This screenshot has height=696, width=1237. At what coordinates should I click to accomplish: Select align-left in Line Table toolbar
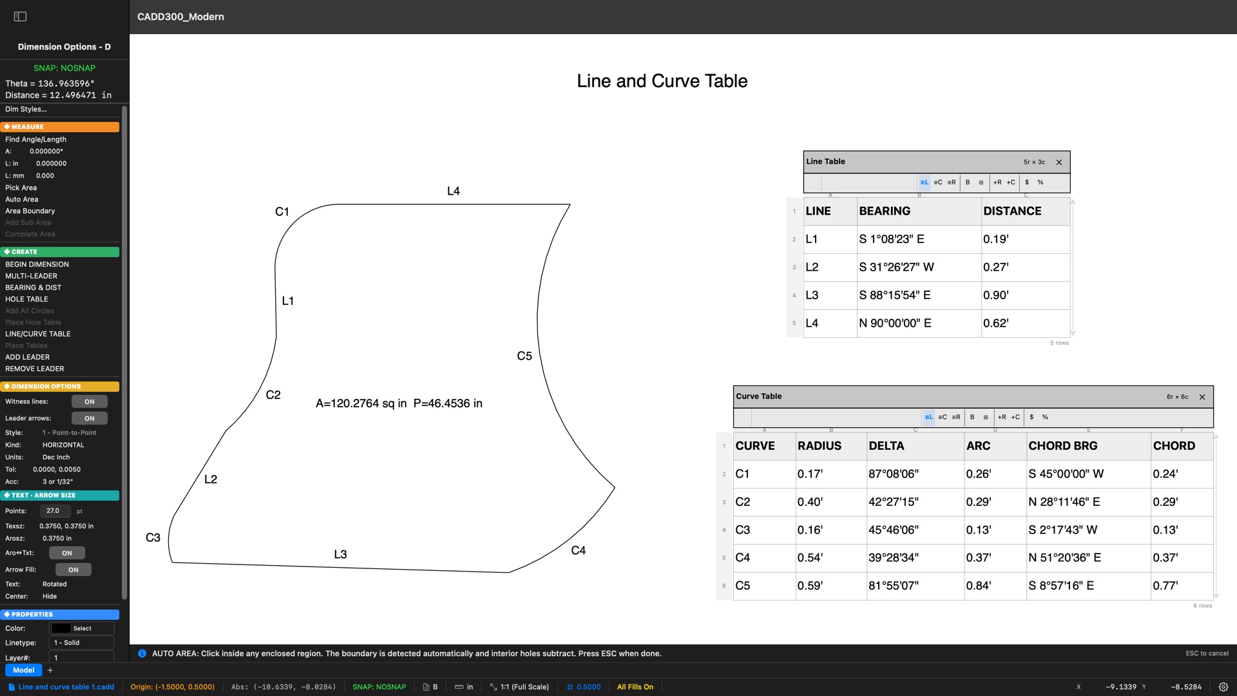925,182
